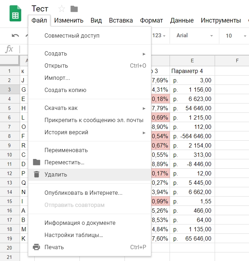Click the fx formula icon
The height and width of the screenshot is (261, 249).
click(9, 49)
